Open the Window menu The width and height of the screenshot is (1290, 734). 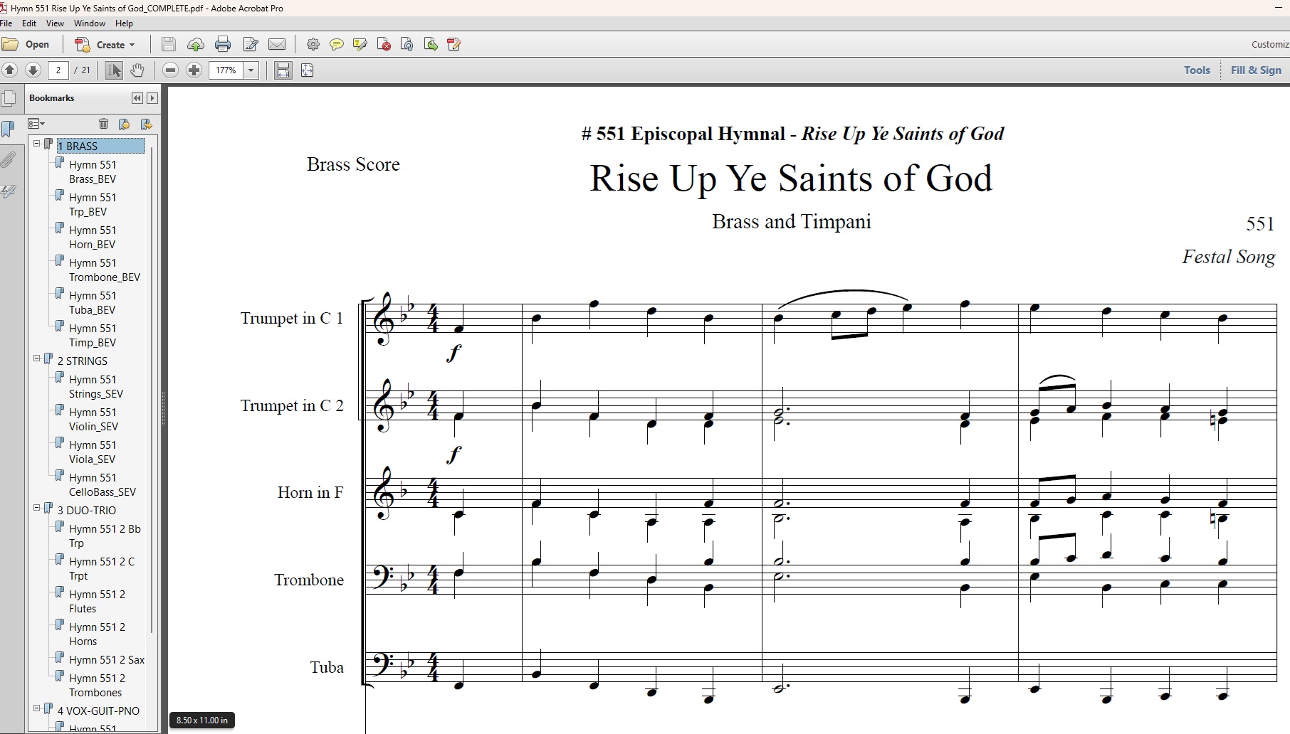coord(90,23)
